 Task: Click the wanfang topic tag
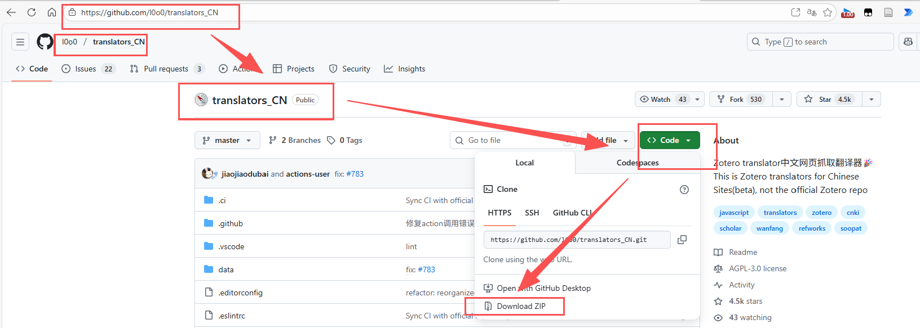click(769, 228)
